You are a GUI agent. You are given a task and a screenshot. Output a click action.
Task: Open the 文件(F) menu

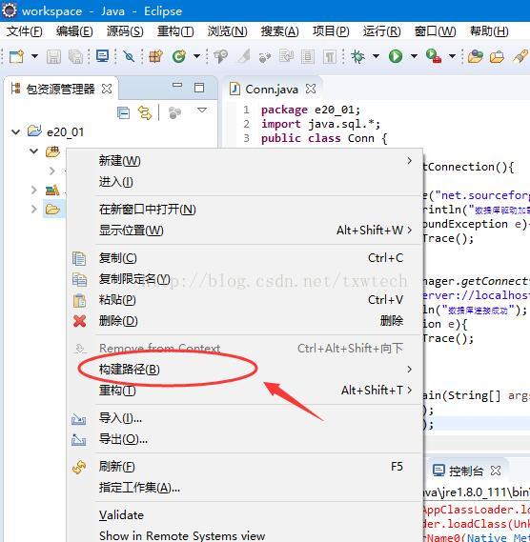(25, 31)
